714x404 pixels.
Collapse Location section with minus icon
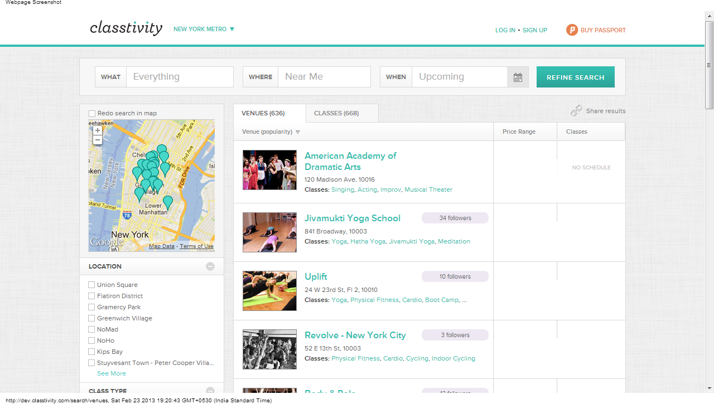(x=210, y=266)
